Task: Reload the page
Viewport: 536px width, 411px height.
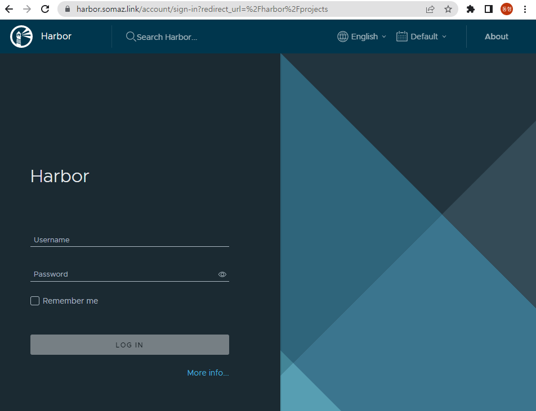Action: click(x=45, y=9)
